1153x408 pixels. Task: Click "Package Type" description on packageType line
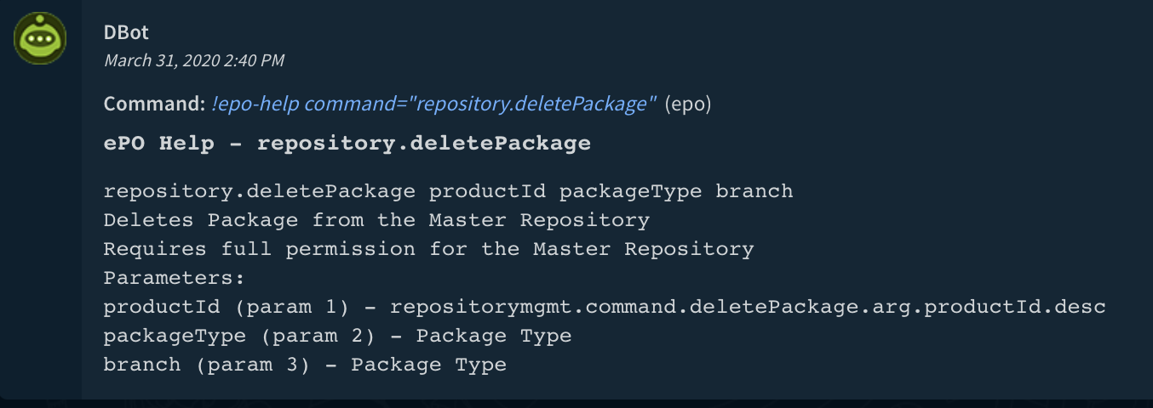point(494,336)
